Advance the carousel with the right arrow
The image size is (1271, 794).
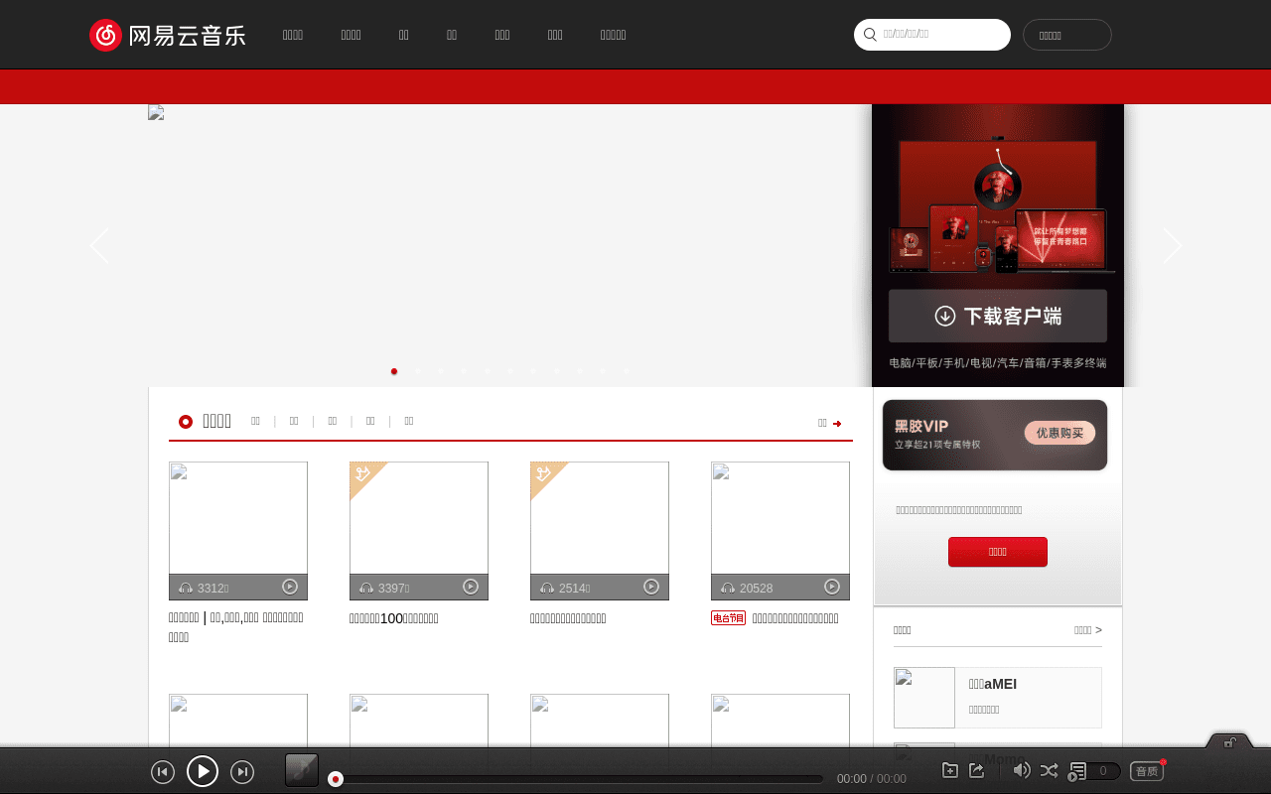1173,246
